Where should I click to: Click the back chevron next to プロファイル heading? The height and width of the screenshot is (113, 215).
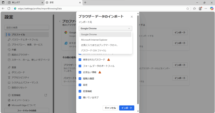click(x=60, y=21)
